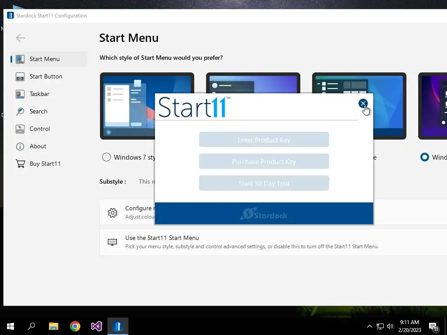Select the Windows 7 style radio button

point(107,157)
